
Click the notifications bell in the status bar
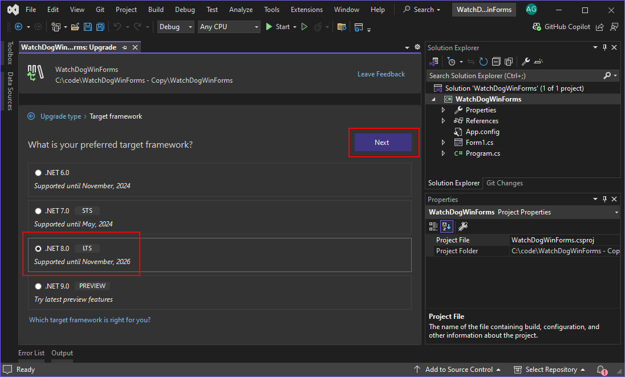pyautogui.click(x=602, y=369)
